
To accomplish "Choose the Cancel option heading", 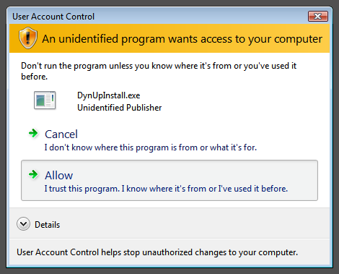I will pos(61,134).
